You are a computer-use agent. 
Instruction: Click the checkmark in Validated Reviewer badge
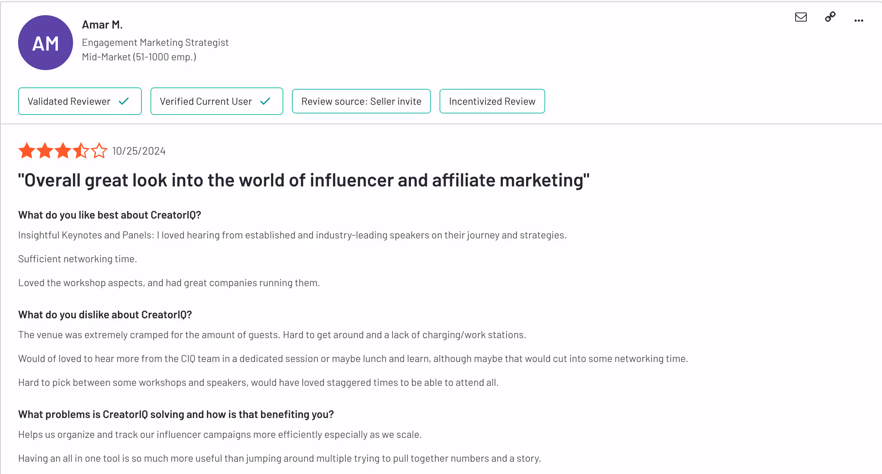[x=124, y=101]
